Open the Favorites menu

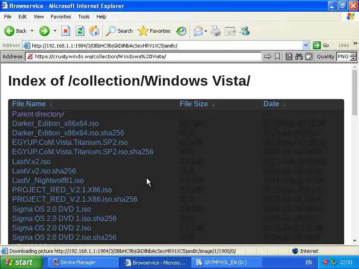[61, 17]
